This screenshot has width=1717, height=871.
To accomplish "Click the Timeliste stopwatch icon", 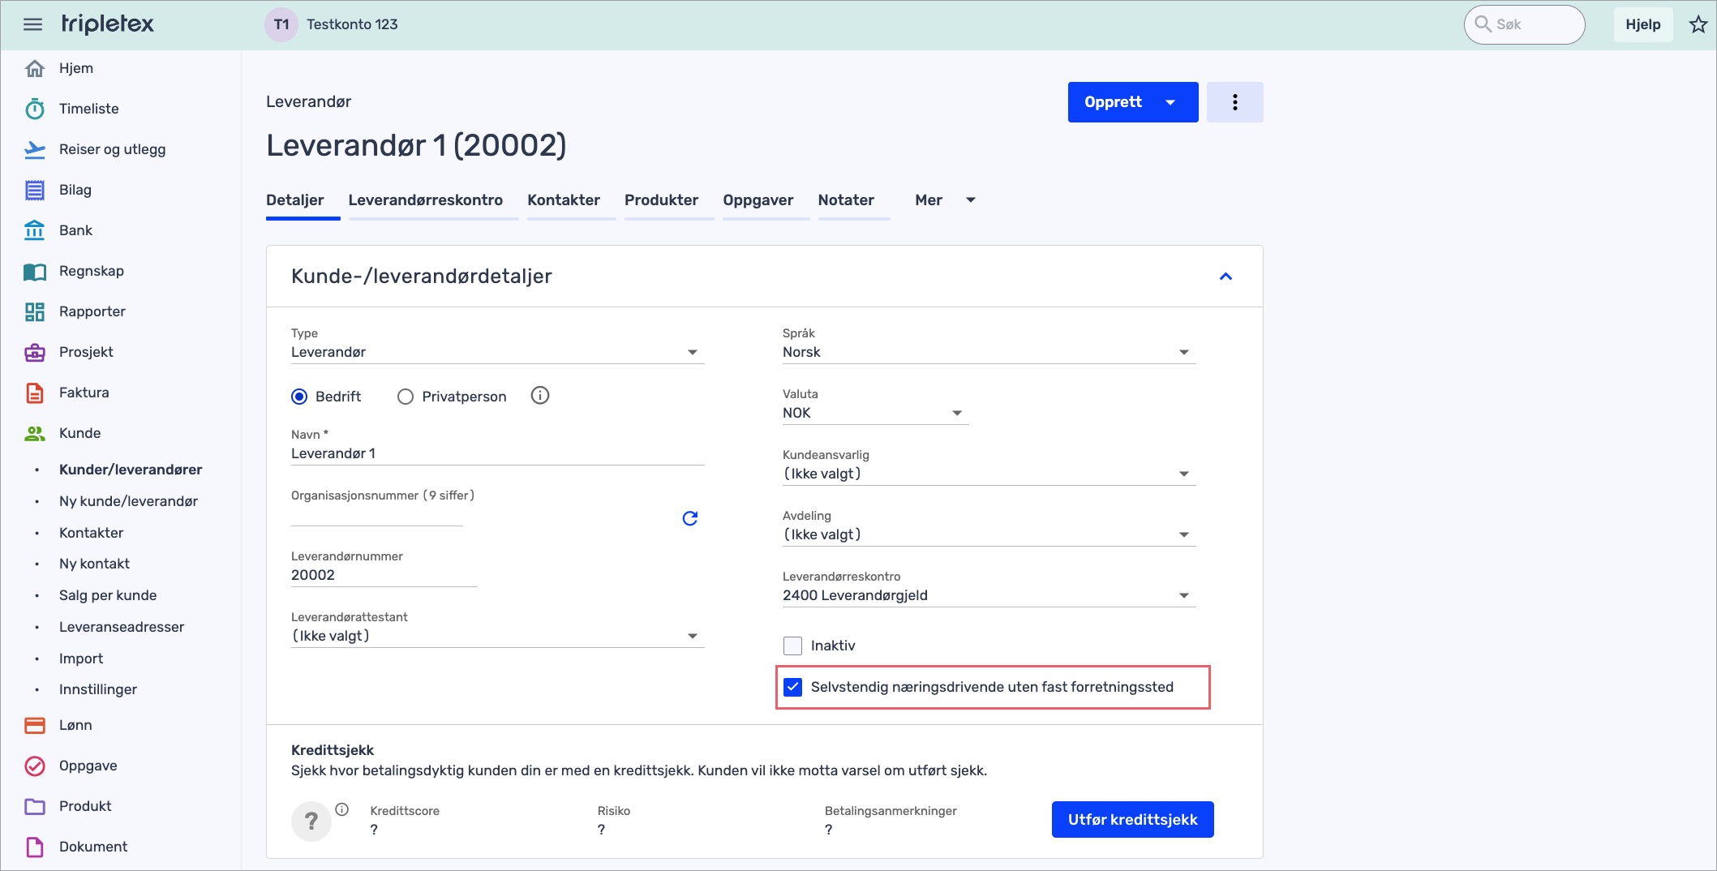I will coord(35,109).
